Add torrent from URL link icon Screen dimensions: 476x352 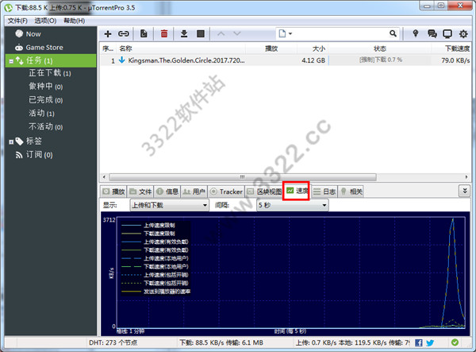124,33
